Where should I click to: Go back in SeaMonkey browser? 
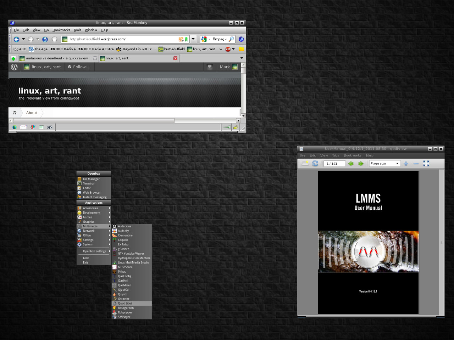(x=16, y=39)
